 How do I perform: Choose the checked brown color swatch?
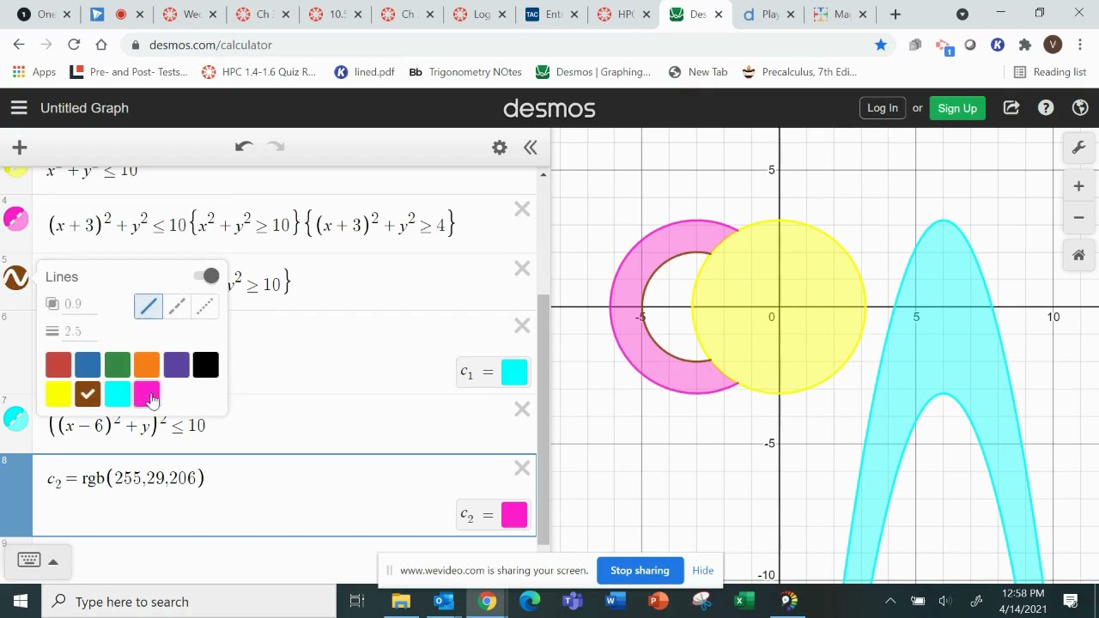[x=88, y=394]
